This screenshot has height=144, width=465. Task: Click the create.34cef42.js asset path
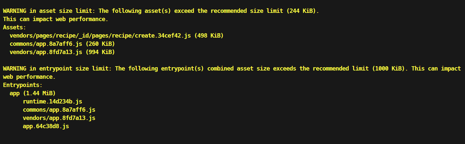click(100, 36)
